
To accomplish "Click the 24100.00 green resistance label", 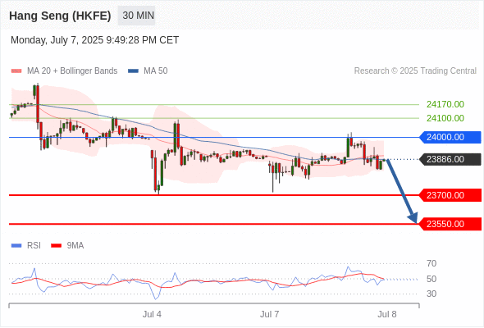I will (445, 118).
